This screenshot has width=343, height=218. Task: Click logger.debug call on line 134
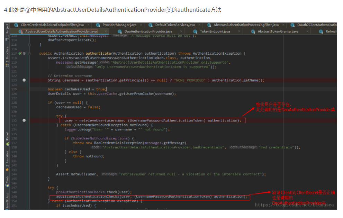coord(78,129)
